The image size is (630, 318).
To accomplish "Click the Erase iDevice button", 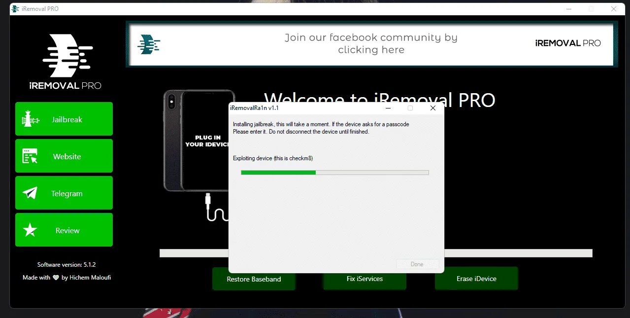I will (x=476, y=279).
